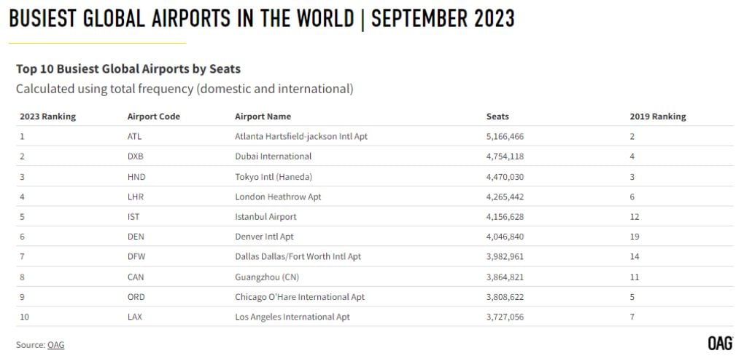Click the main headline title text

tap(261, 18)
